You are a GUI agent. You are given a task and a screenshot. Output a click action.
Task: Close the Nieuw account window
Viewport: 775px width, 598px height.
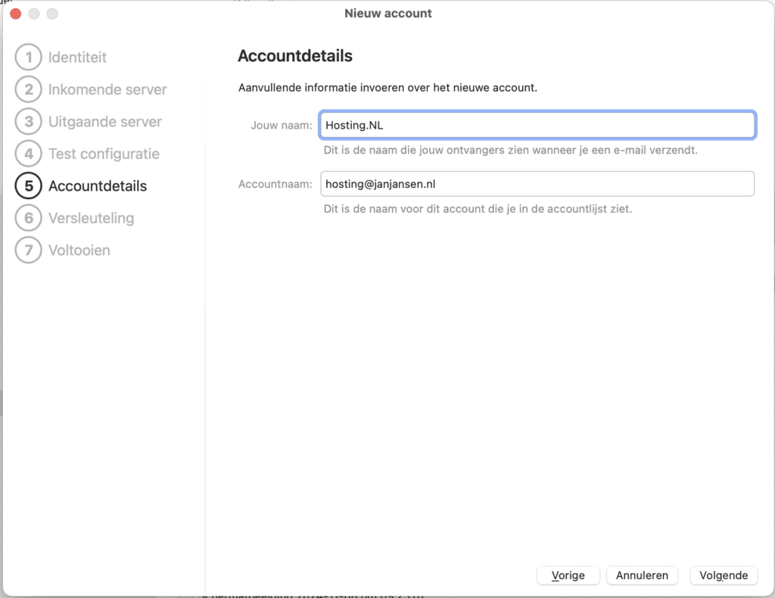(x=15, y=14)
